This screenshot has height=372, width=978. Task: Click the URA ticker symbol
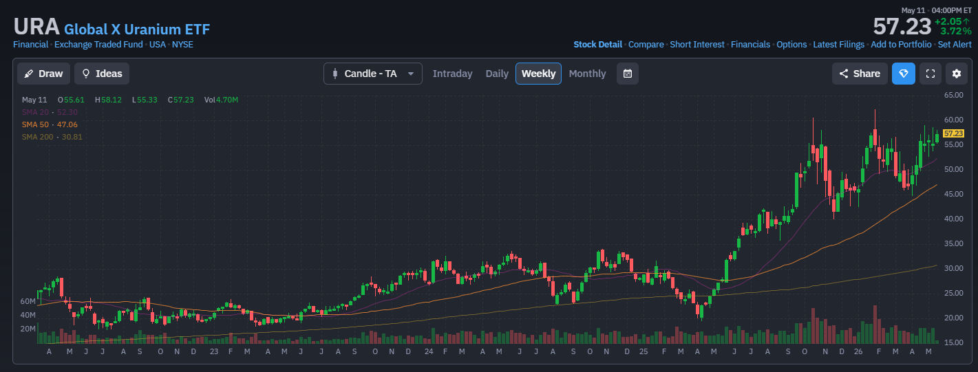(x=36, y=27)
